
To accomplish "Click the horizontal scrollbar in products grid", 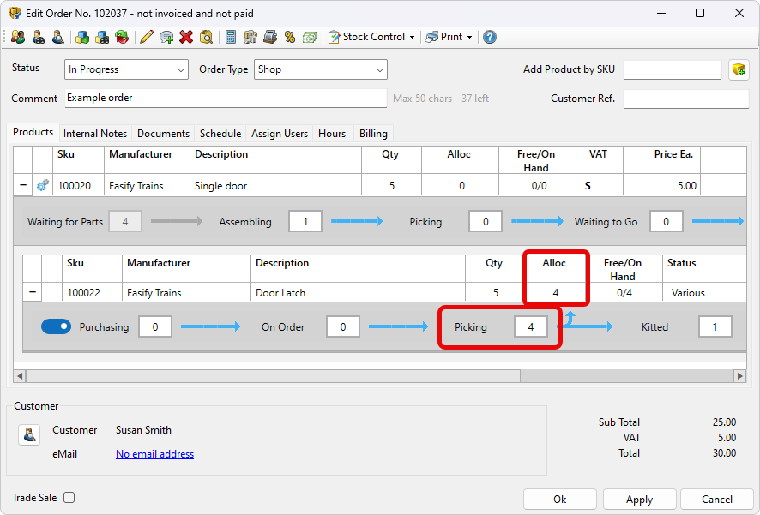I will click(273, 376).
